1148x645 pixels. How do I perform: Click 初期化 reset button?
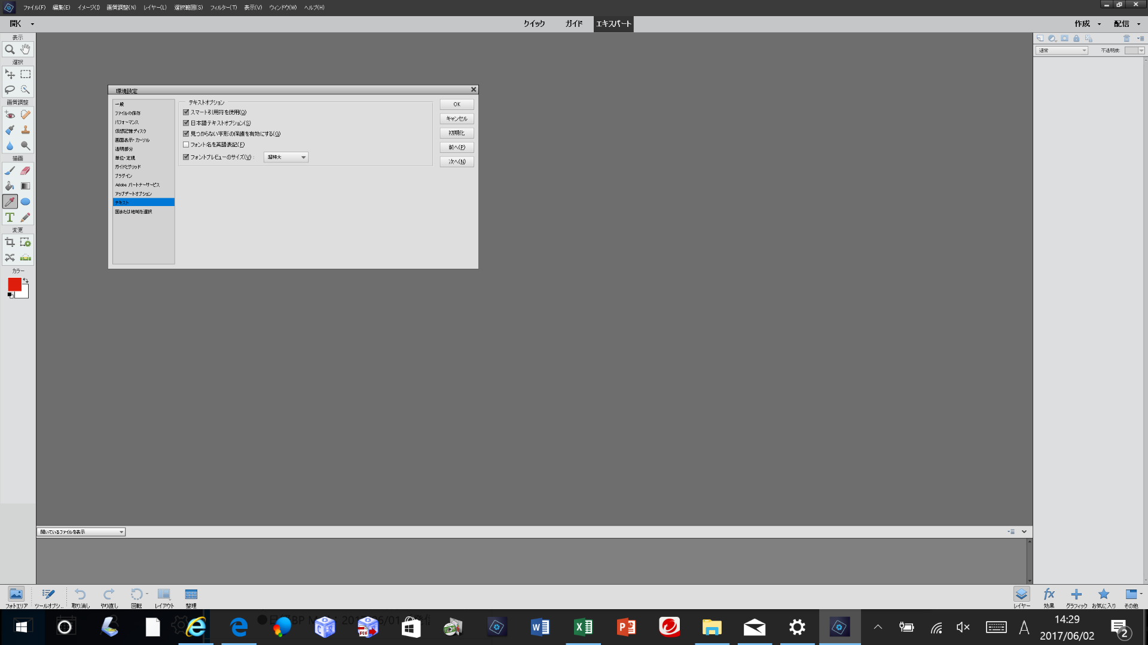tap(457, 133)
